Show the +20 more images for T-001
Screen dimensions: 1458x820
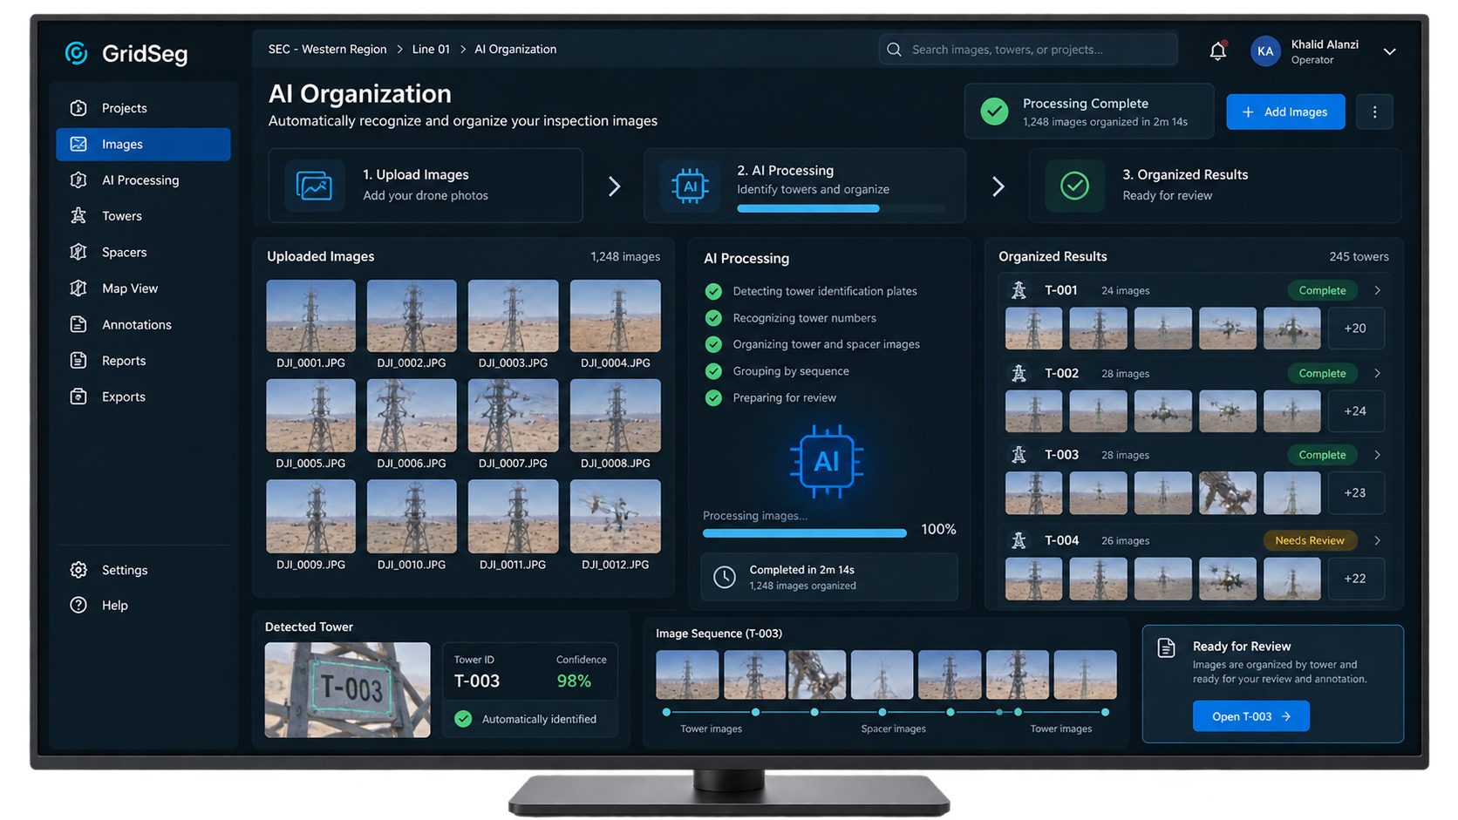click(x=1355, y=329)
